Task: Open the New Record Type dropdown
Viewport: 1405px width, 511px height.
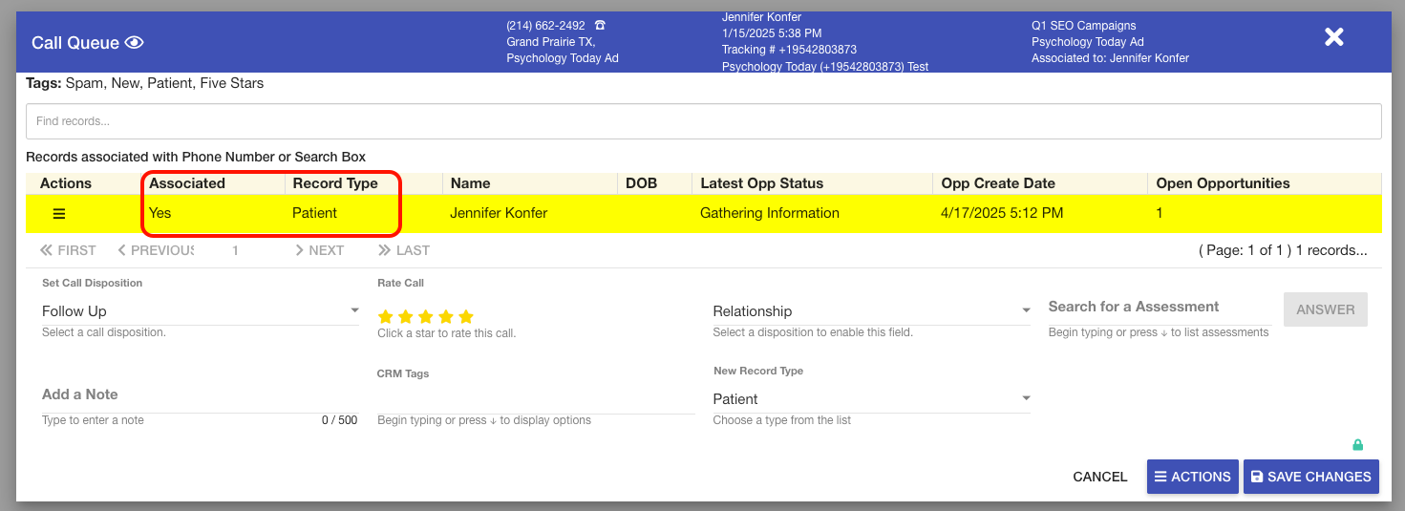Action: (871, 399)
